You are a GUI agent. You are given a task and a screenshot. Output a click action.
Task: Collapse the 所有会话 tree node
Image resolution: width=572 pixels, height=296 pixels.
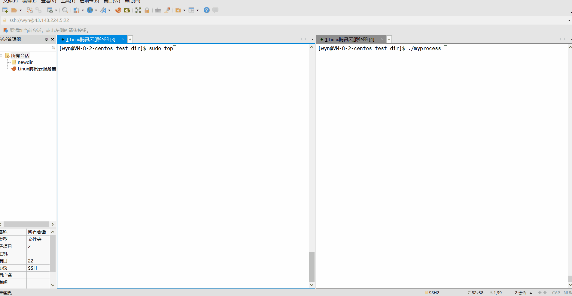point(1,56)
